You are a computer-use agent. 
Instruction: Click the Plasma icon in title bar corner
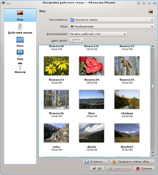click(x=3, y=3)
